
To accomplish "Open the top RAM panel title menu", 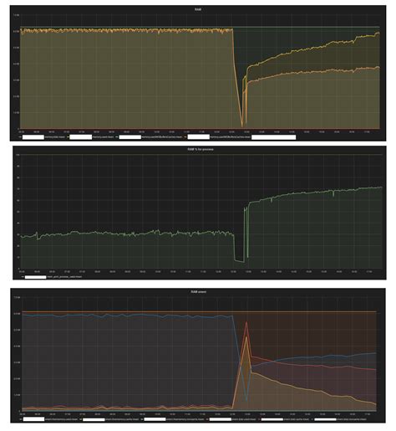I will pyautogui.click(x=198, y=9).
